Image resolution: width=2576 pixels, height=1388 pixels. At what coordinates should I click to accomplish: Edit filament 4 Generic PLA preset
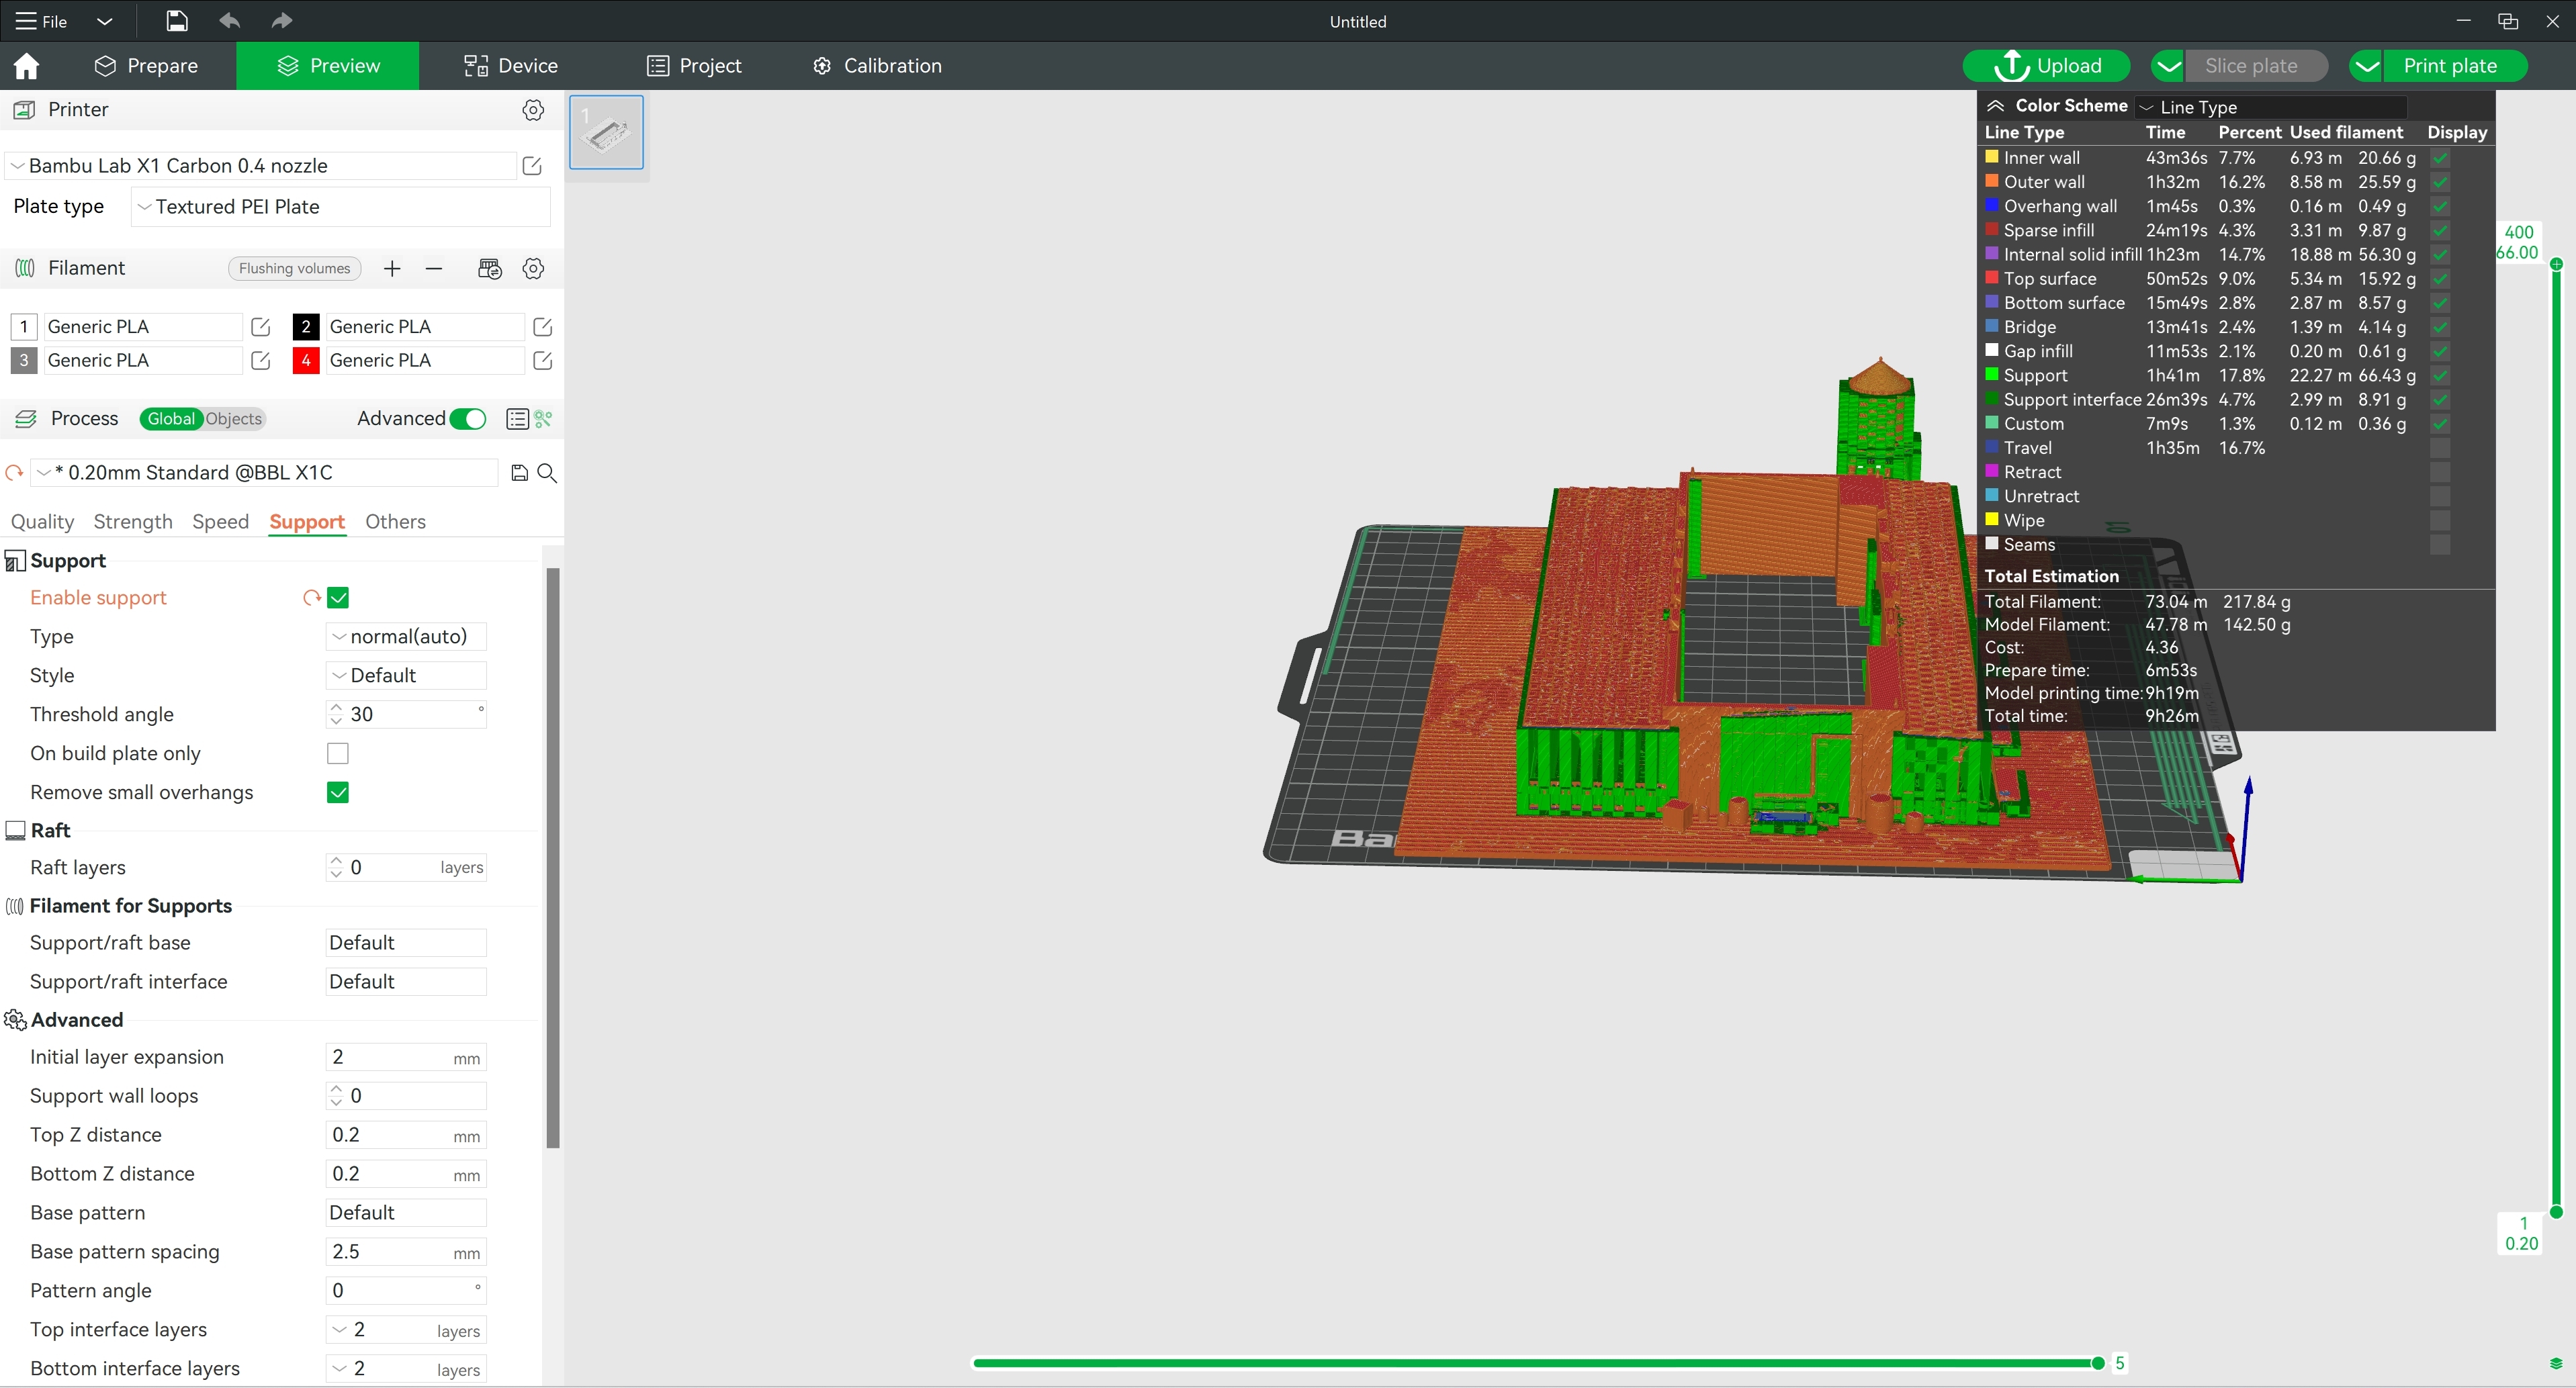pyautogui.click(x=543, y=361)
